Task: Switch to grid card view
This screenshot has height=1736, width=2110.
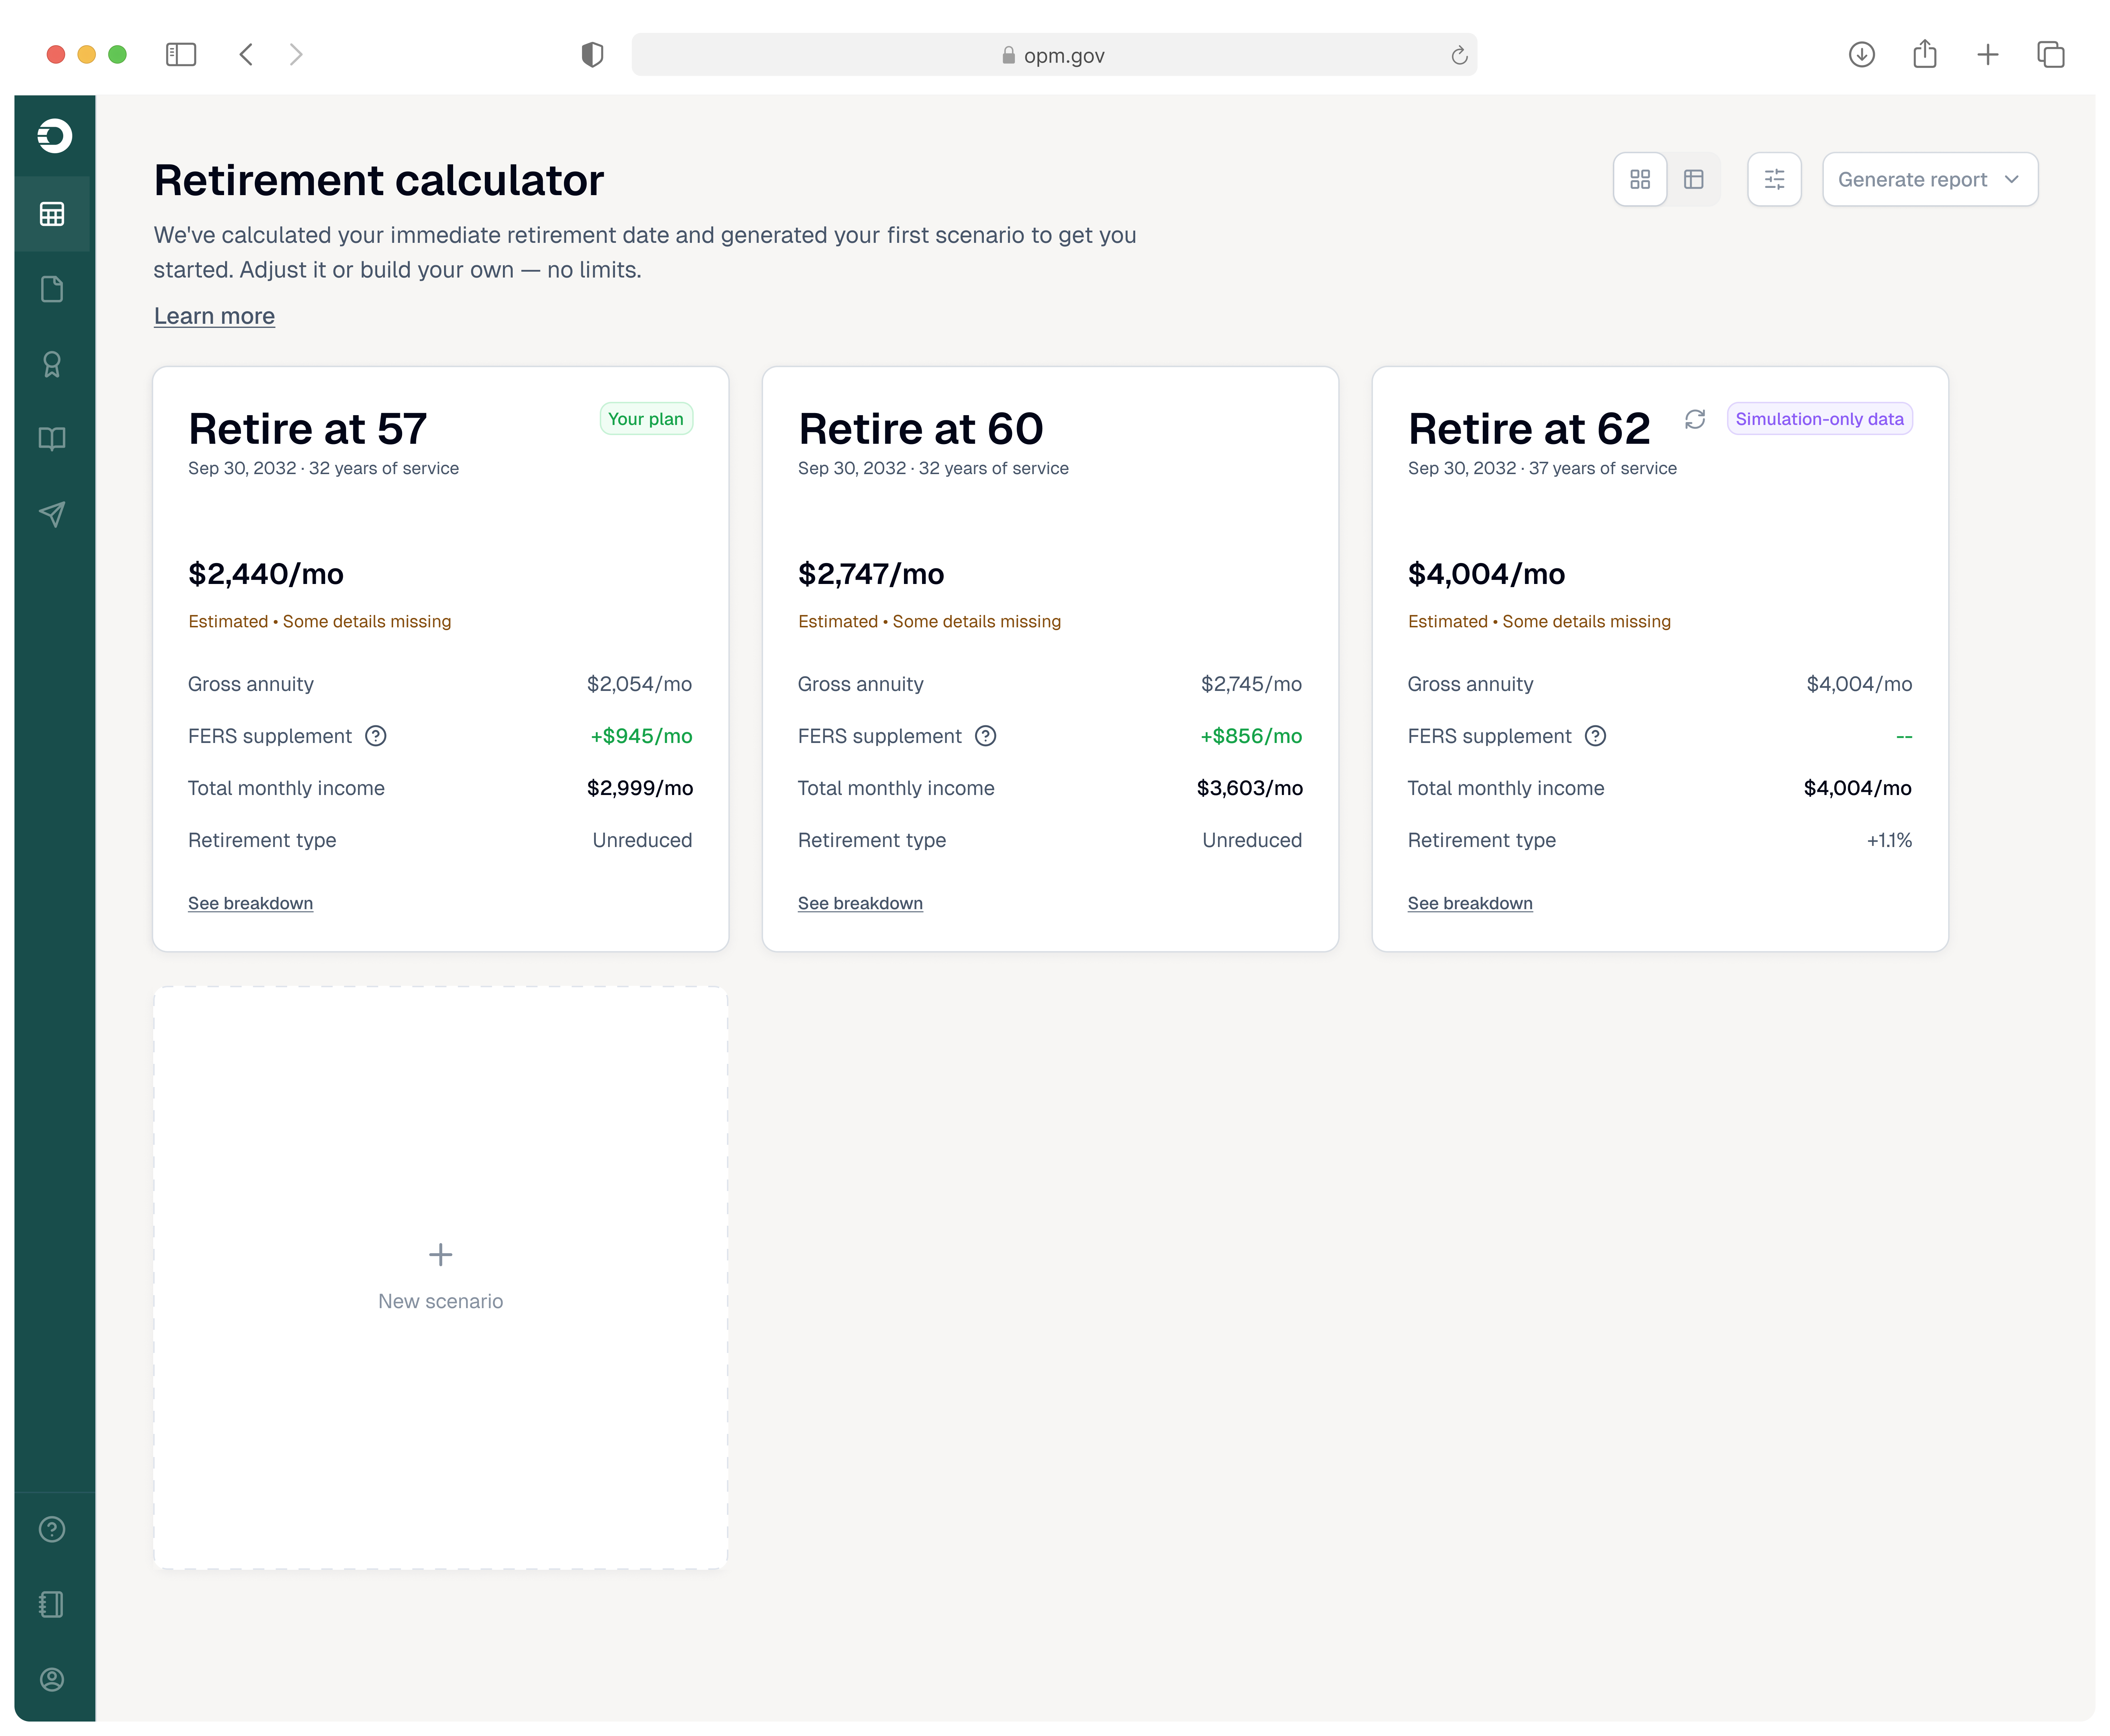Action: tap(1640, 179)
